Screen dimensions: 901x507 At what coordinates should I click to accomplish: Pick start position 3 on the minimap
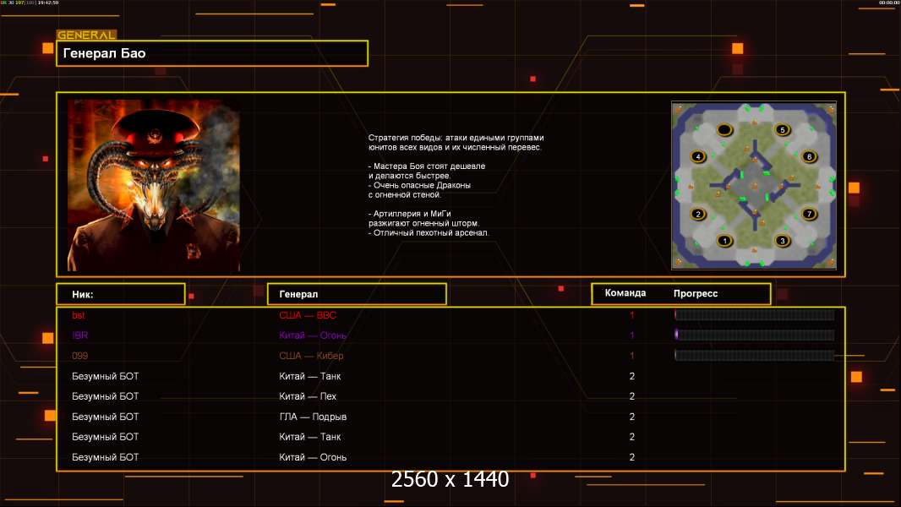(782, 241)
